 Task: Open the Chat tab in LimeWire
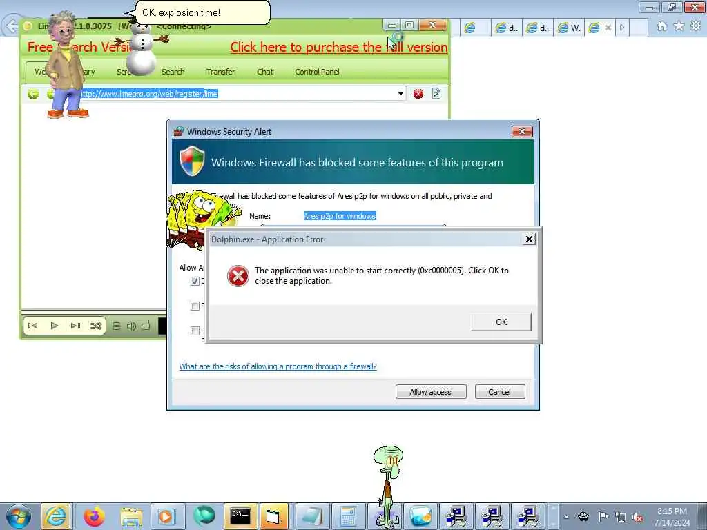(265, 72)
